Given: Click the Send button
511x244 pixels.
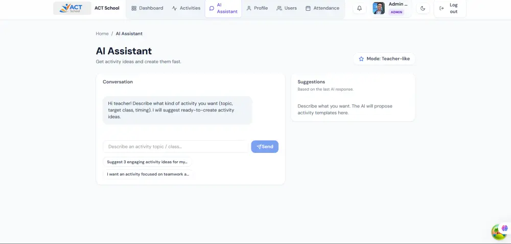Looking at the screenshot, I should click(265, 146).
